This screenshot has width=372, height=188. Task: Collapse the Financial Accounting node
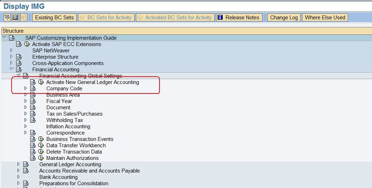point(12,69)
